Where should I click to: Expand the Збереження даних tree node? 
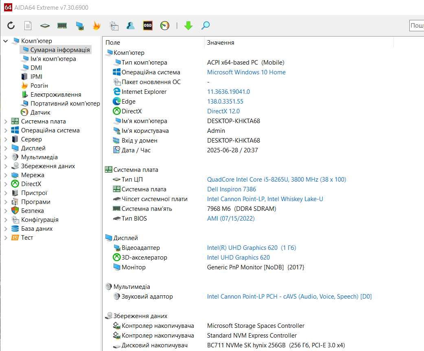point(5,166)
